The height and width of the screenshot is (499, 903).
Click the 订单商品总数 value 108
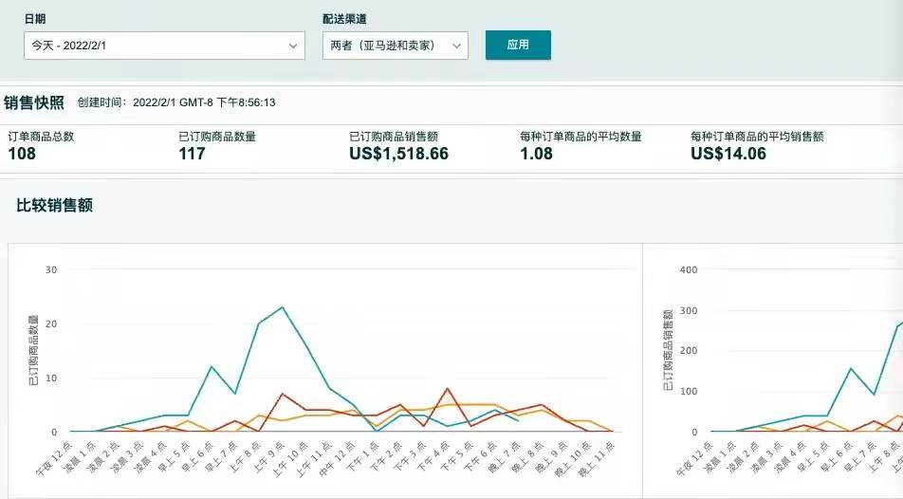pos(22,154)
